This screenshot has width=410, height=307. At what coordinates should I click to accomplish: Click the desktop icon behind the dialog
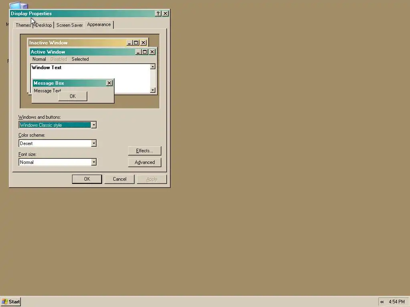(18, 6)
